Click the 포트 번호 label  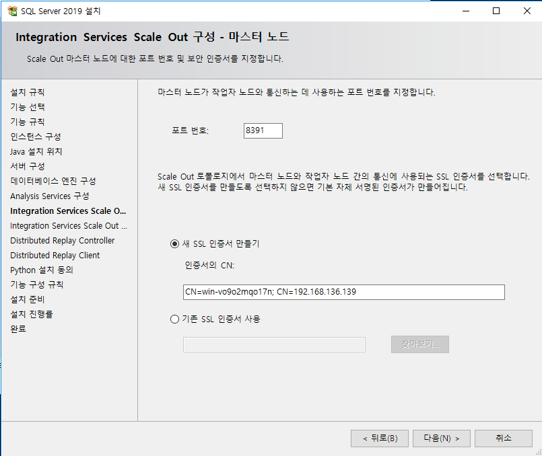point(190,131)
